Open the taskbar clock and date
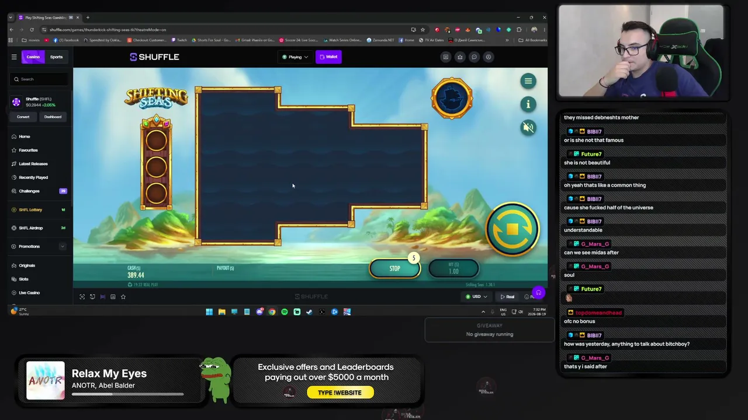Screen dimensions: 748x420 coord(537,311)
